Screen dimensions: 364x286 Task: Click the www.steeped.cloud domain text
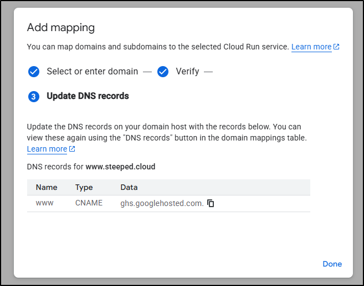[x=120, y=167]
